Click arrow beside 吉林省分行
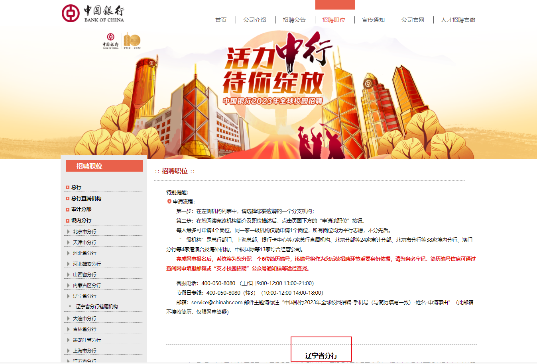Screen dimensions: 537x364 click(68, 329)
